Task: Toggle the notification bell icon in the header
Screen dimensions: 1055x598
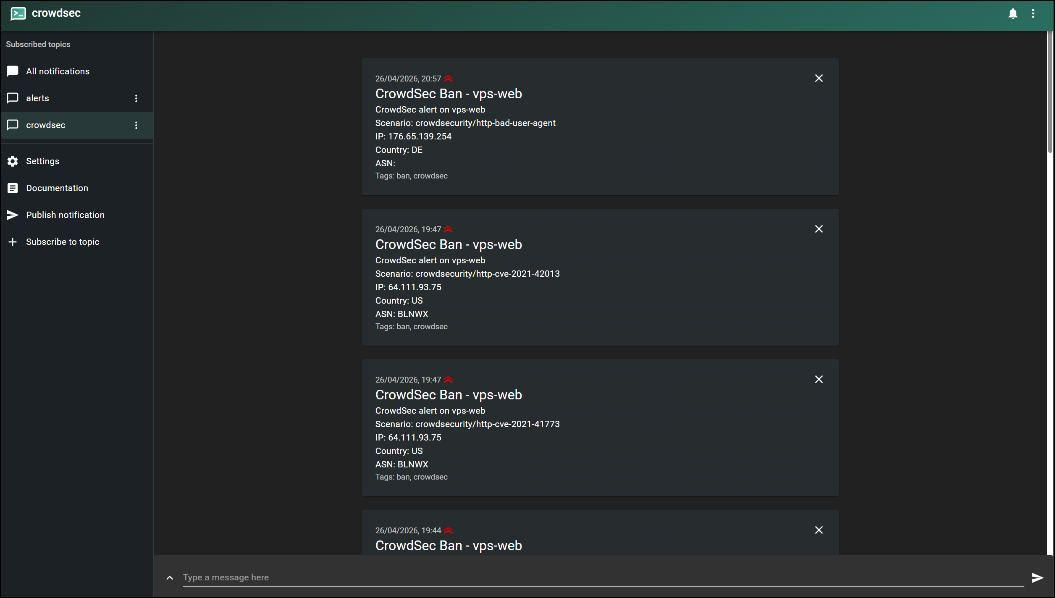Action: click(x=1013, y=14)
